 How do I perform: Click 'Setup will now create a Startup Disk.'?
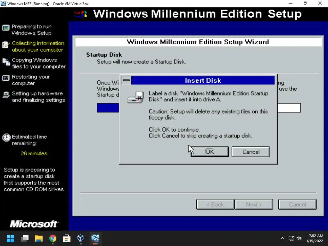(141, 62)
